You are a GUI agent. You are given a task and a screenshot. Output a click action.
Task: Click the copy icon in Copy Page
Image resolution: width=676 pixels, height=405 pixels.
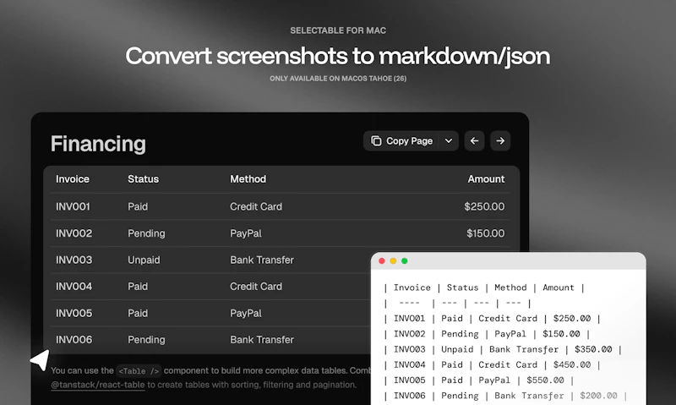tap(376, 141)
